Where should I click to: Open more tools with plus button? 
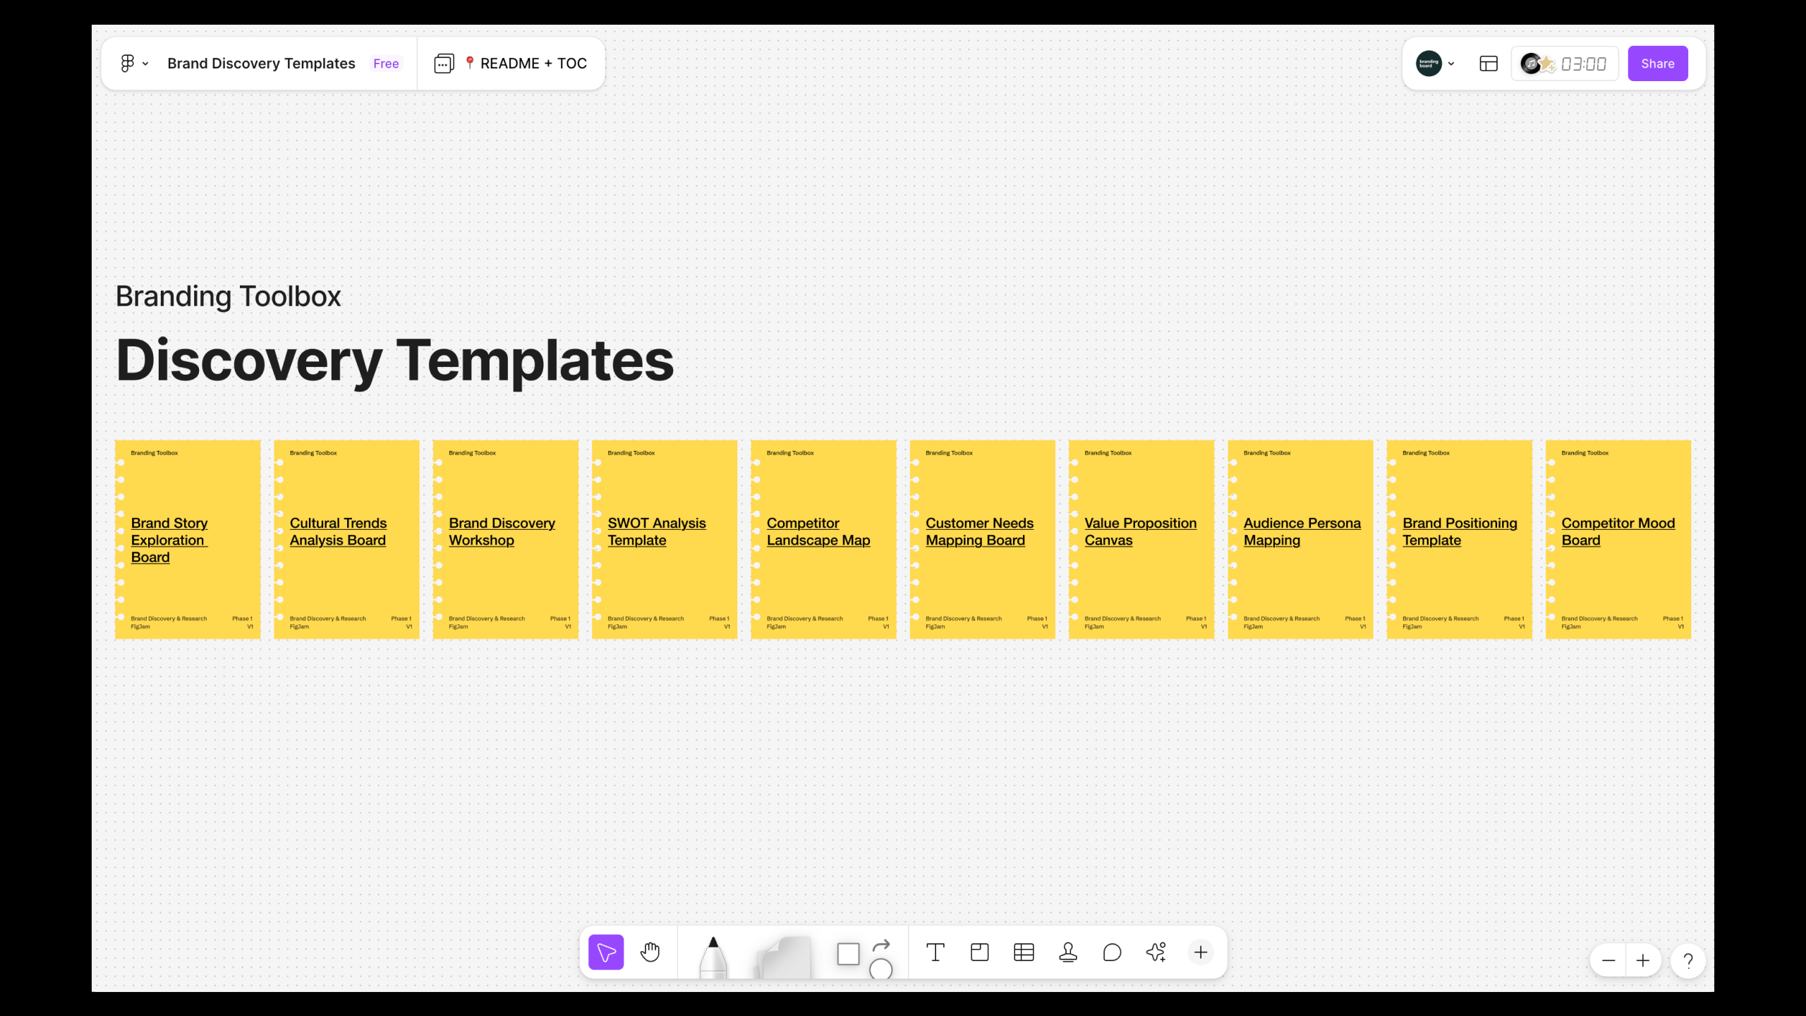[1201, 953]
